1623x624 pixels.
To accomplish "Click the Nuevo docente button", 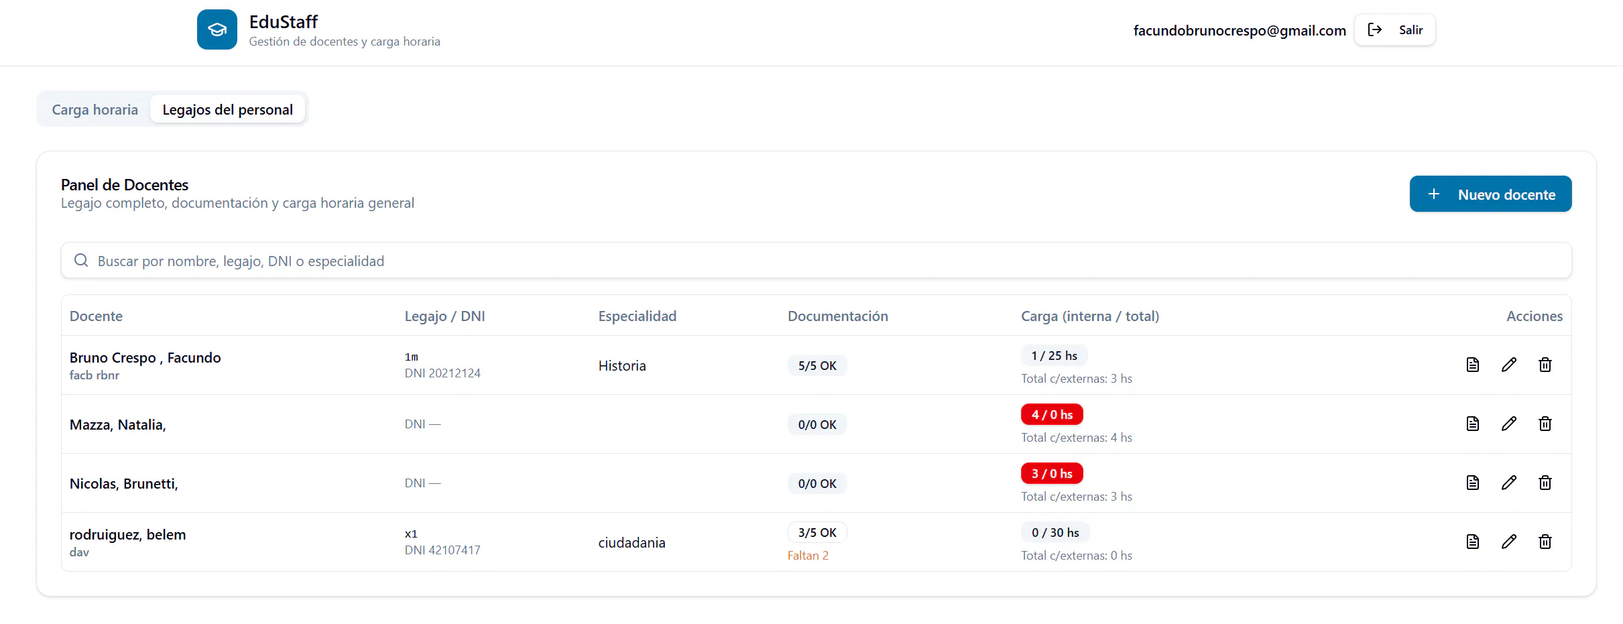I will 1490,194.
